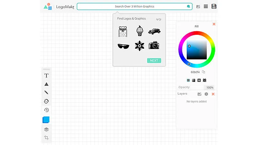Click the NEXT button in graphics popup

(x=154, y=61)
